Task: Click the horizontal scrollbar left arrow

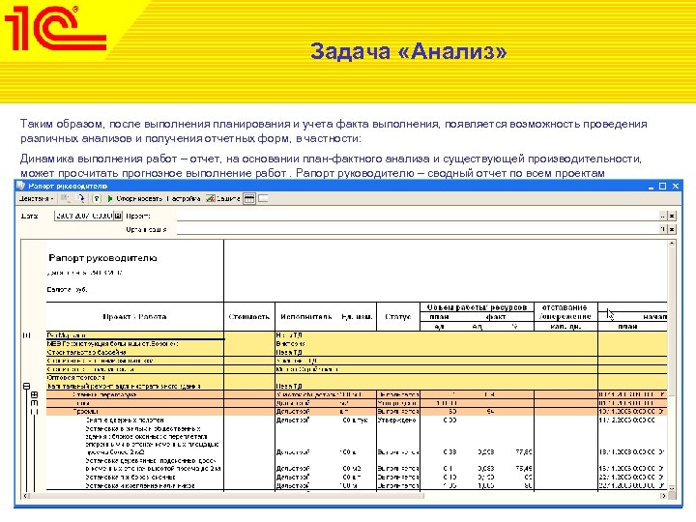Action: [25, 495]
